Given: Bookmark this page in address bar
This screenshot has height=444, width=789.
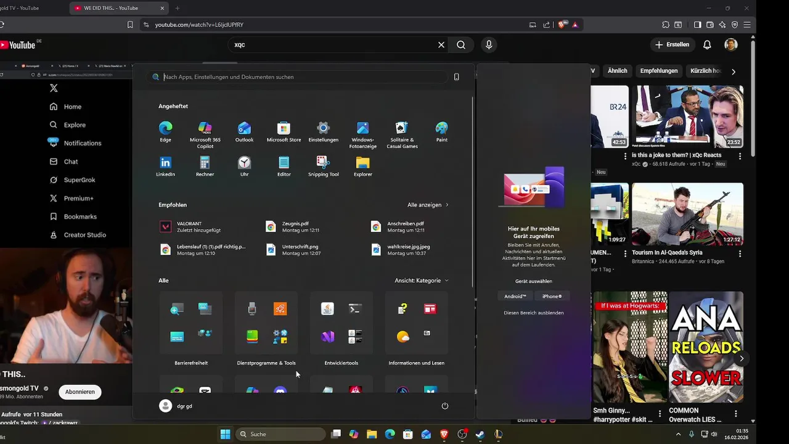Looking at the screenshot, I should coord(130,25).
